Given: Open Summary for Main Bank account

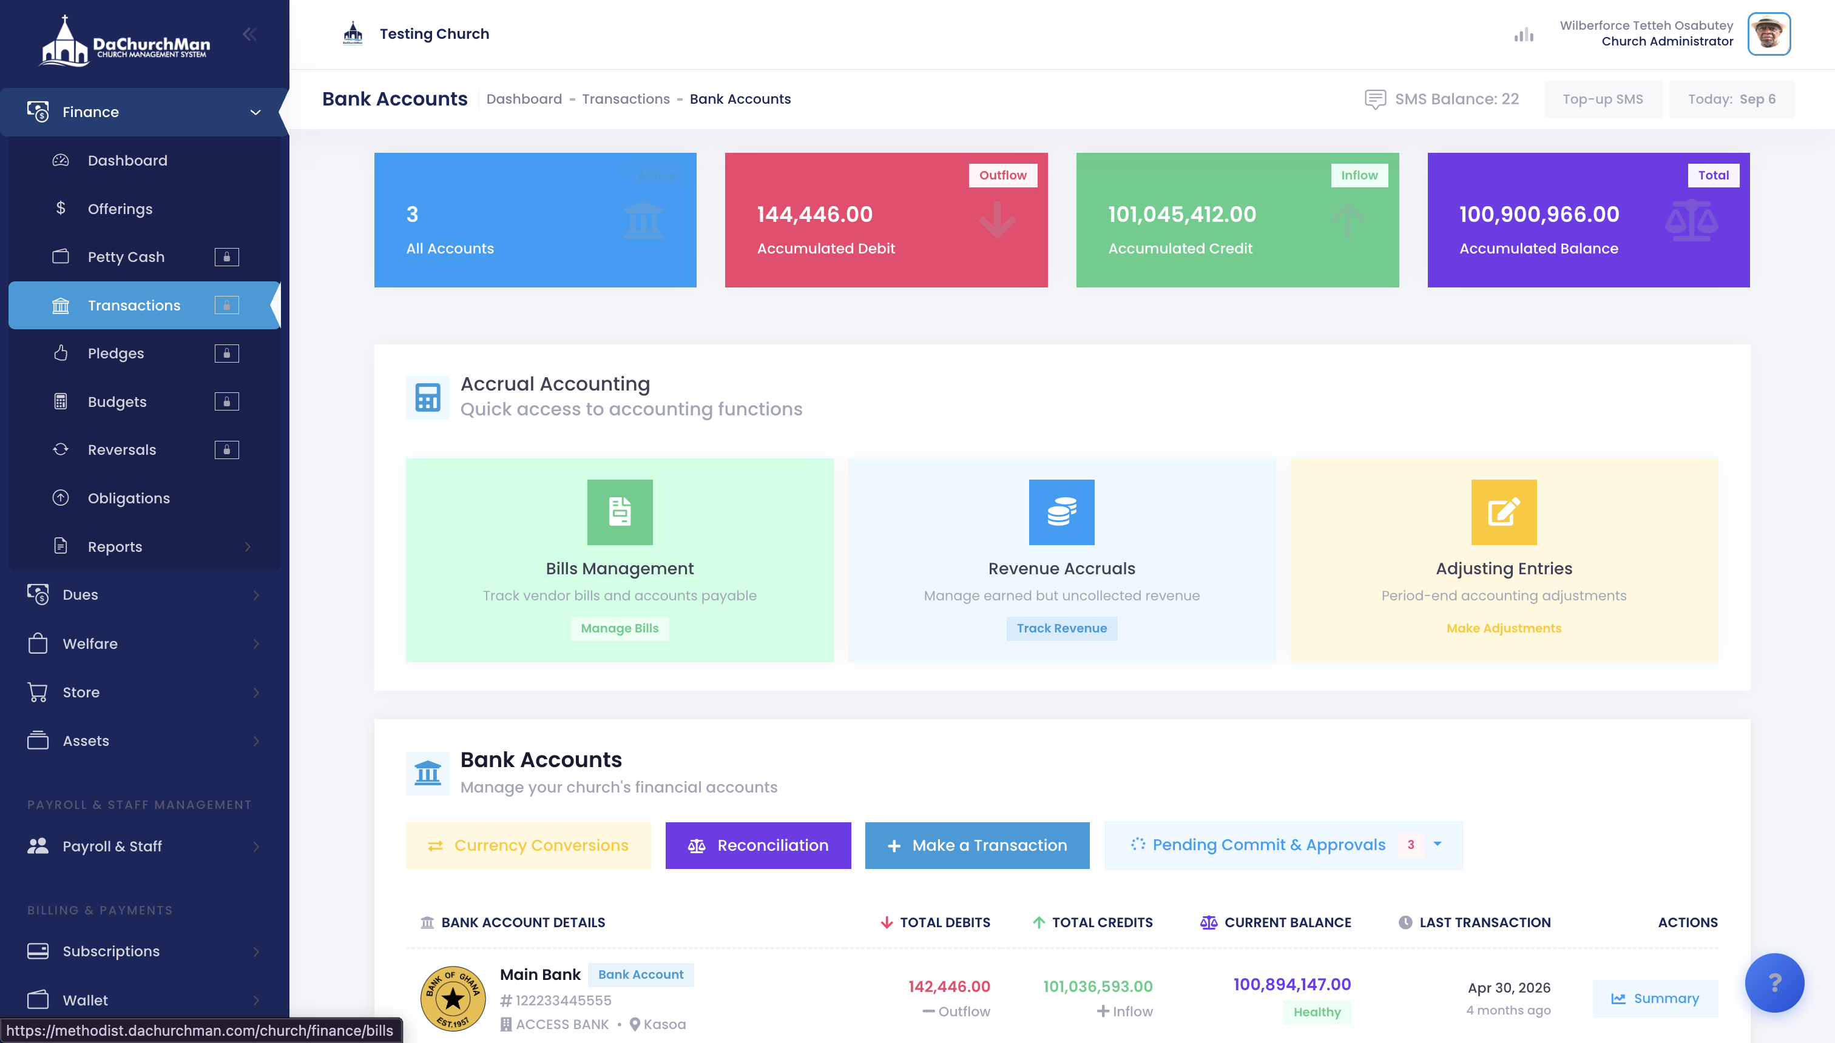Looking at the screenshot, I should click(x=1655, y=998).
